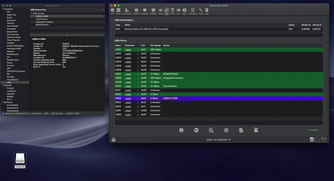
Task: Select the USB3.0-CRW device tree row
Action: click(x=67, y=16)
